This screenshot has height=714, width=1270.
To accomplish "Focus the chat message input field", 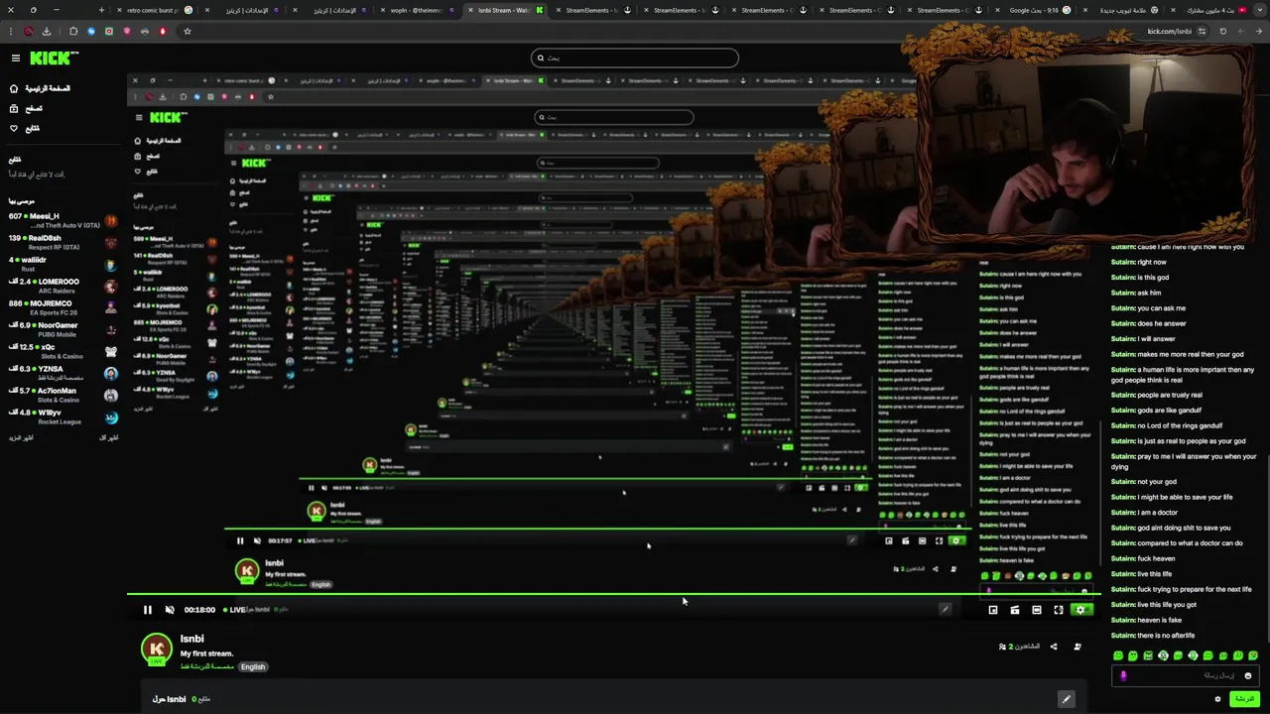I will (1186, 676).
